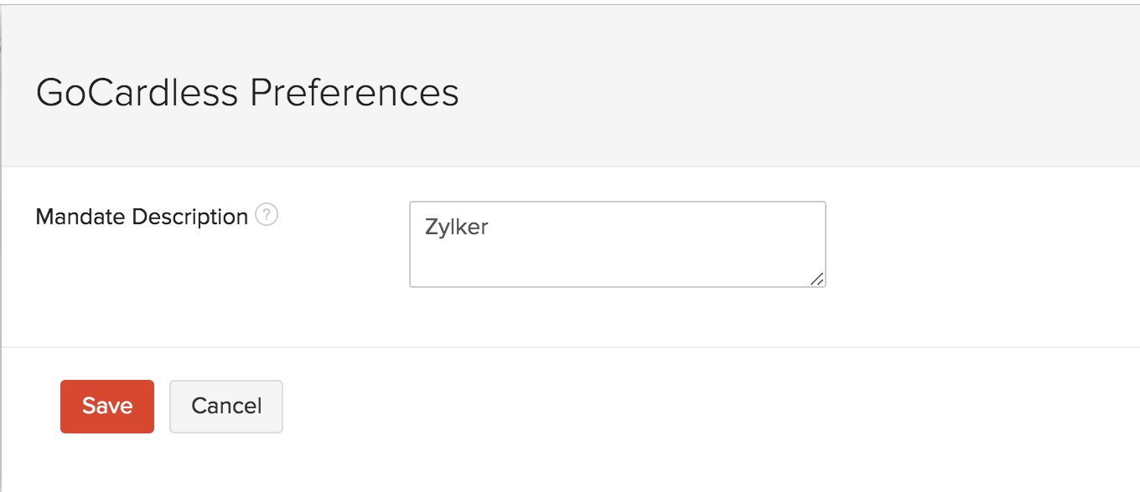Screen dimensions: 1140x492
Task: Click the right-edge scrollbar area
Action: 1134,246
